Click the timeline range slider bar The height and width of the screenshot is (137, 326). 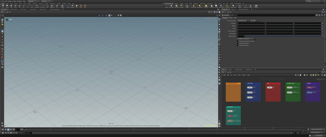(x=162, y=133)
